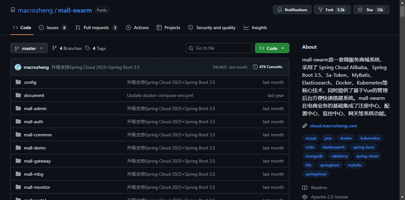The image size is (405, 200).
Task: Click the folder icon for mall-gateway
Action: [18, 161]
